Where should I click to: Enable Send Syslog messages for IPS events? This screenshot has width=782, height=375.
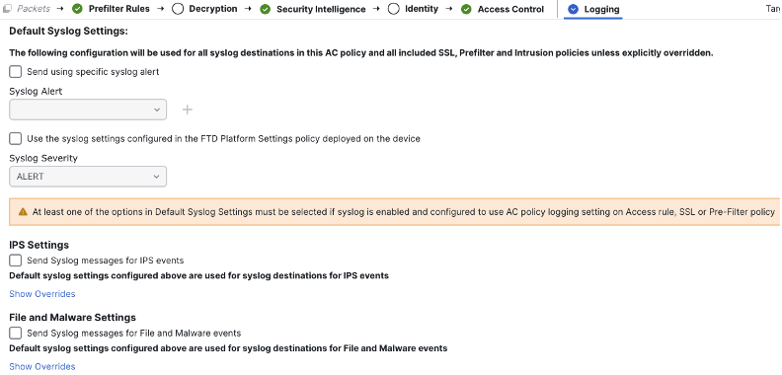coord(16,261)
